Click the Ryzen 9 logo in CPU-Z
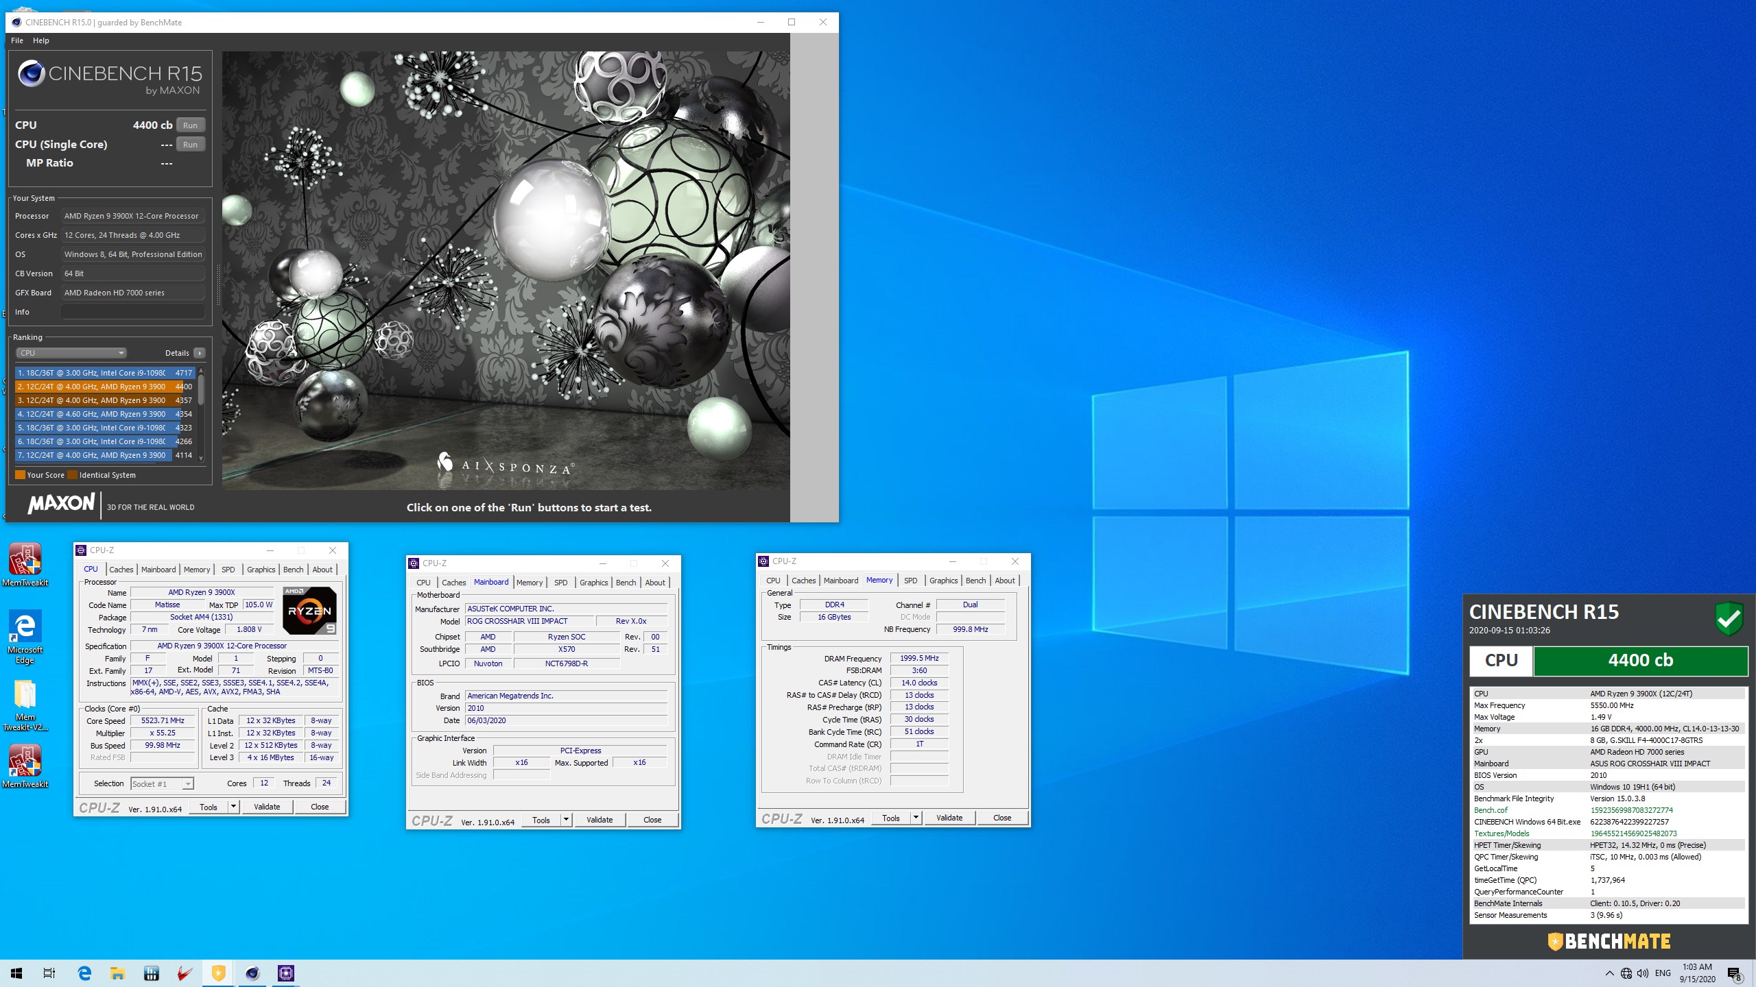This screenshot has height=987, width=1756. [x=310, y=610]
